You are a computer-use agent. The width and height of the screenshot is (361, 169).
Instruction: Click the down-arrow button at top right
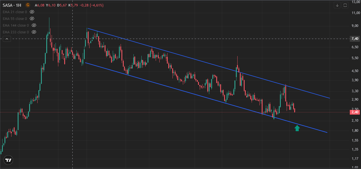click(337, 5)
